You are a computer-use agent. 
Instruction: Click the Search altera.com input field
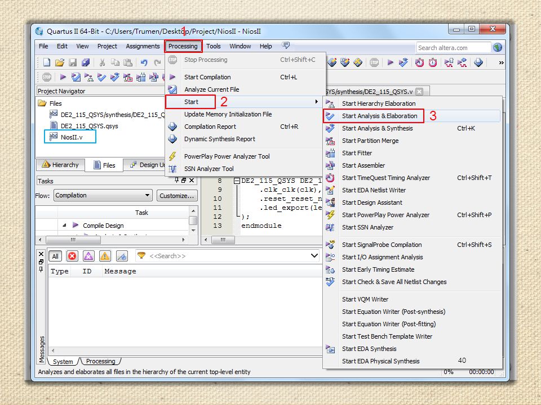pyautogui.click(x=453, y=47)
